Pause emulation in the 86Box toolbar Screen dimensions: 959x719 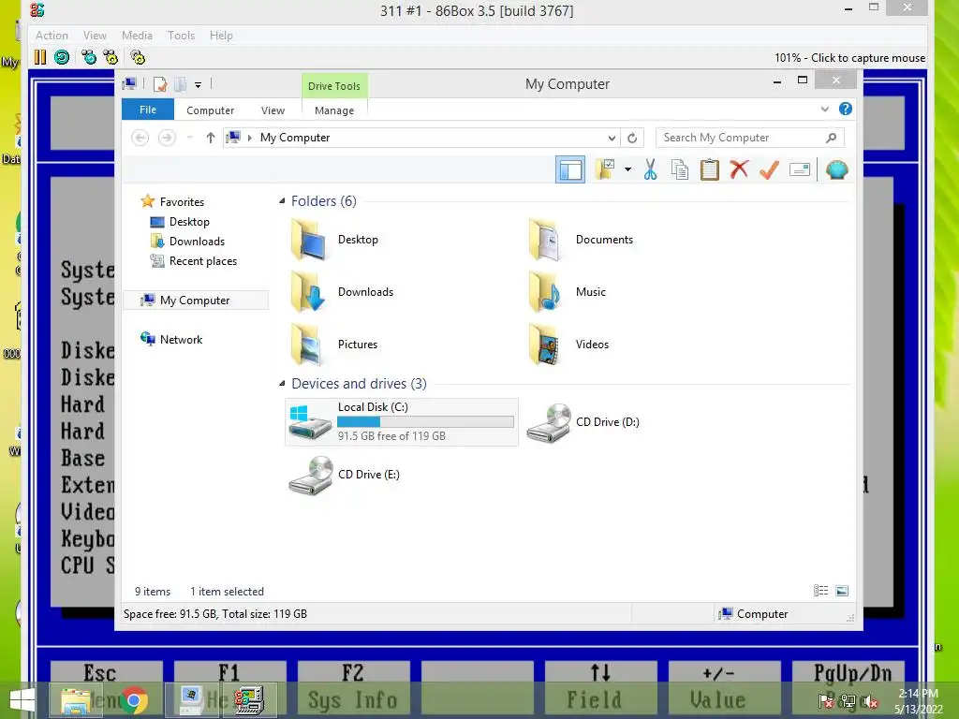pyautogui.click(x=40, y=57)
